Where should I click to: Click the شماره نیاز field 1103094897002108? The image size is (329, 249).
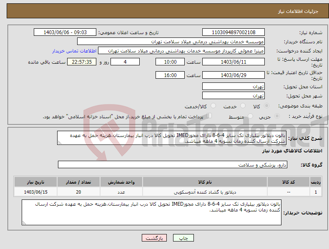tap(234, 32)
